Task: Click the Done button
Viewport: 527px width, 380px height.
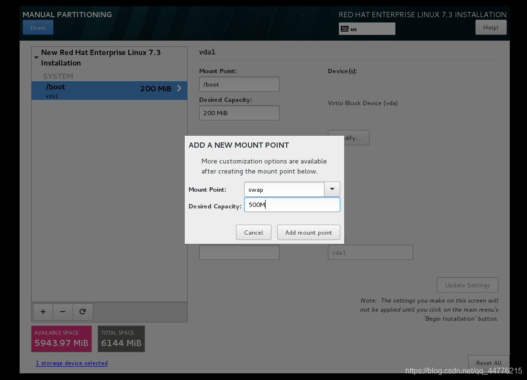Action: [38, 28]
